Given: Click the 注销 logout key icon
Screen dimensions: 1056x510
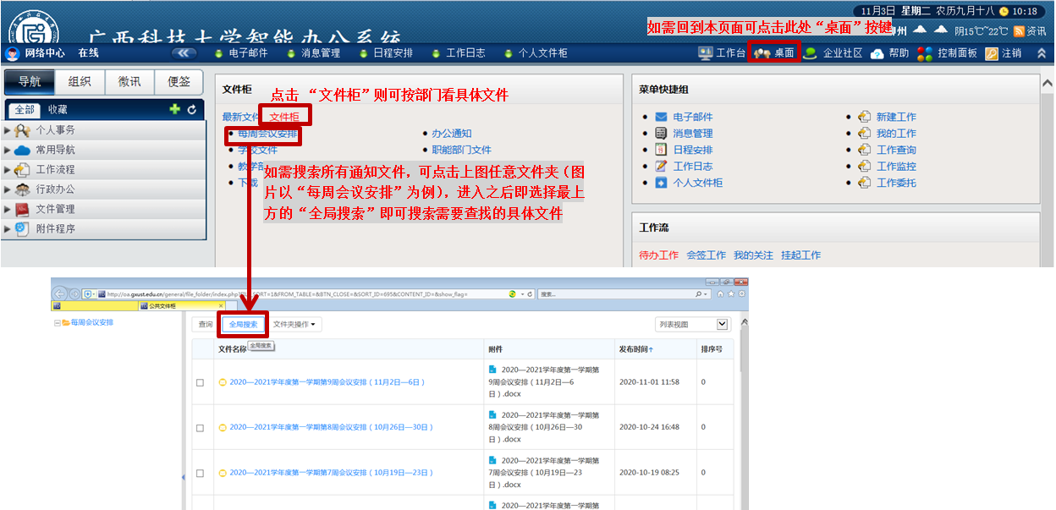Looking at the screenshot, I should click(x=992, y=53).
